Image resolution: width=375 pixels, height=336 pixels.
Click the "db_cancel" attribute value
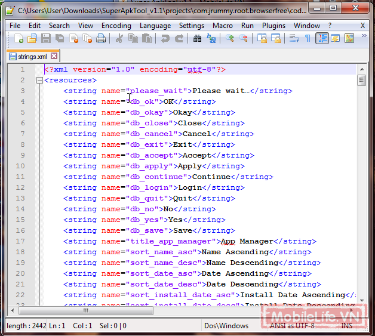tap(152, 134)
